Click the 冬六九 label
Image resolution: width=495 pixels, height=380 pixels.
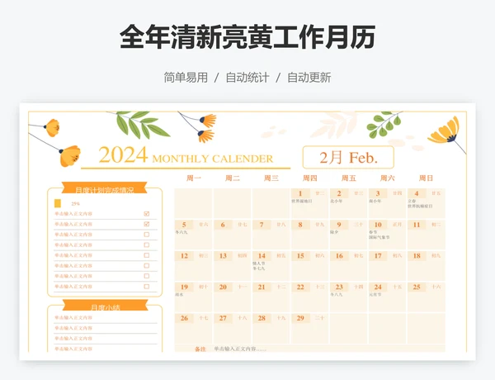(x=181, y=232)
